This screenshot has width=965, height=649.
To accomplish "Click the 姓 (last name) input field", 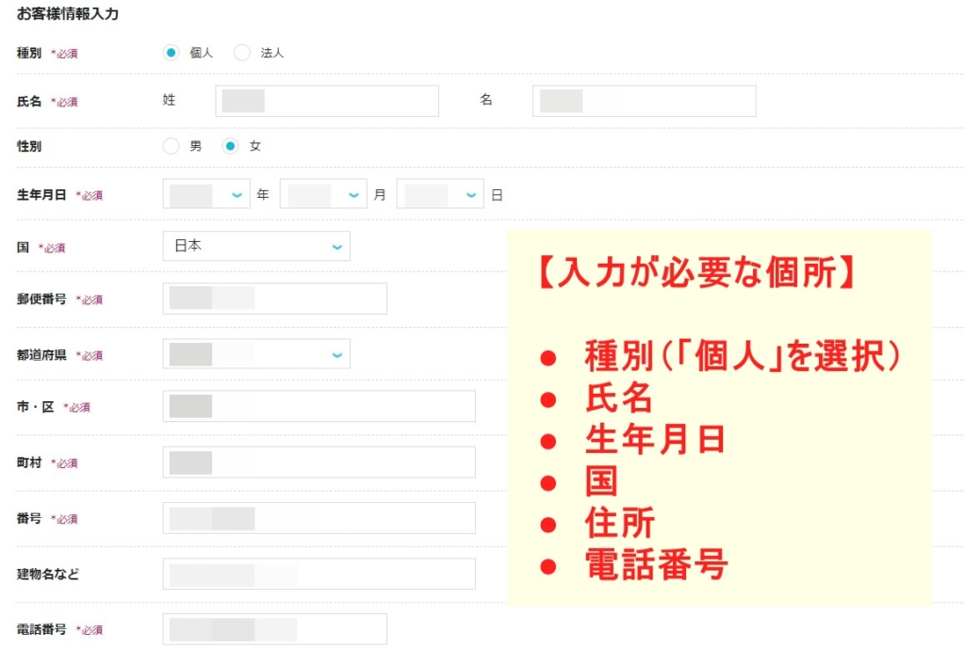I will (327, 101).
